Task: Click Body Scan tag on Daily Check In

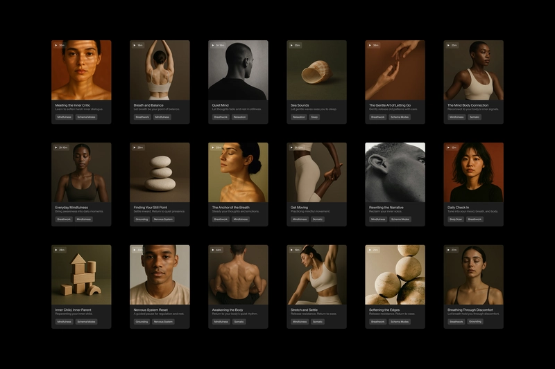Action: coord(456,219)
